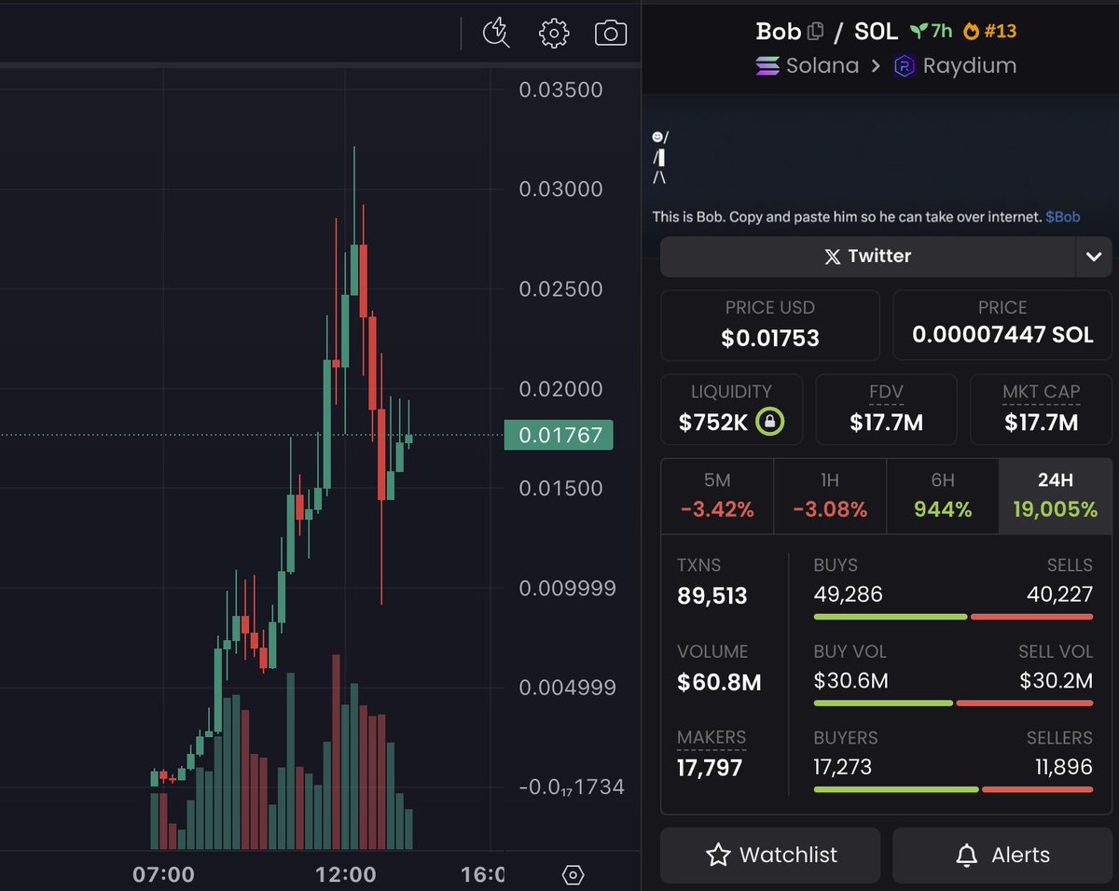Open the Alerts button
The width and height of the screenshot is (1119, 891).
1002,855
